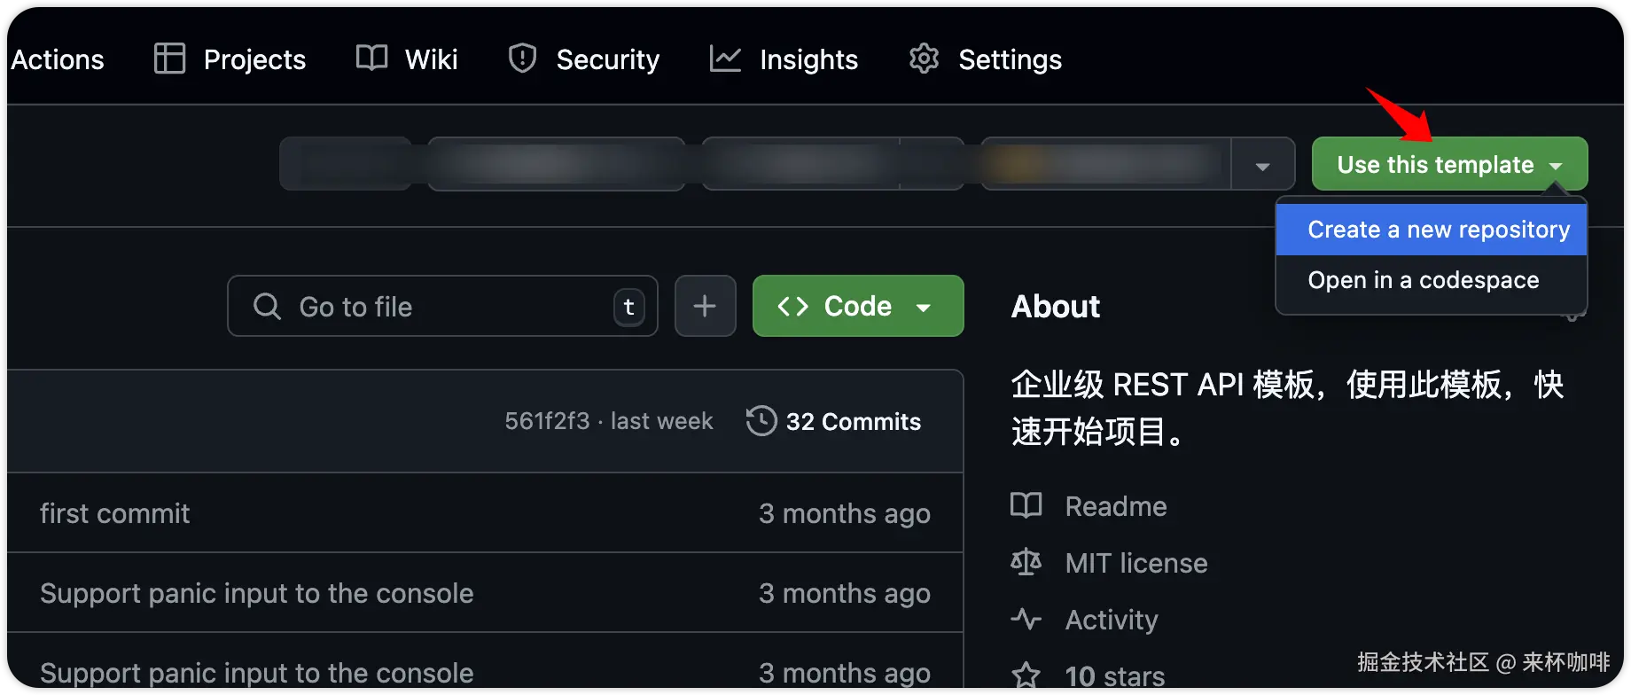Open the Actions tab

(58, 59)
